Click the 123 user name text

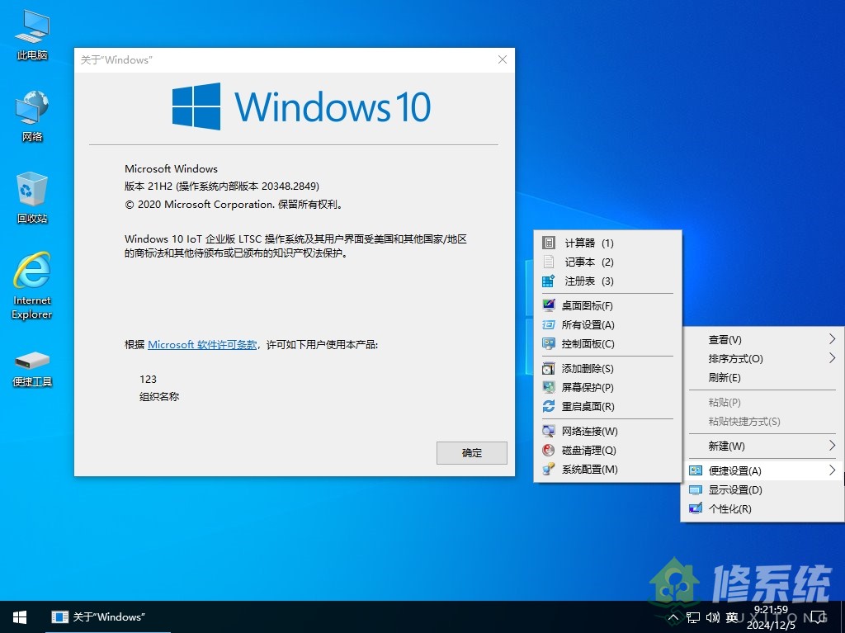[x=149, y=379]
